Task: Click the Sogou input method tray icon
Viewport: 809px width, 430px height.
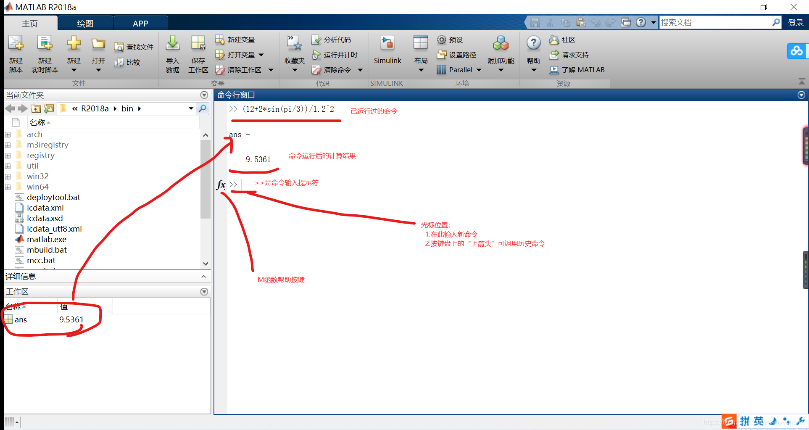Action: 729,421
